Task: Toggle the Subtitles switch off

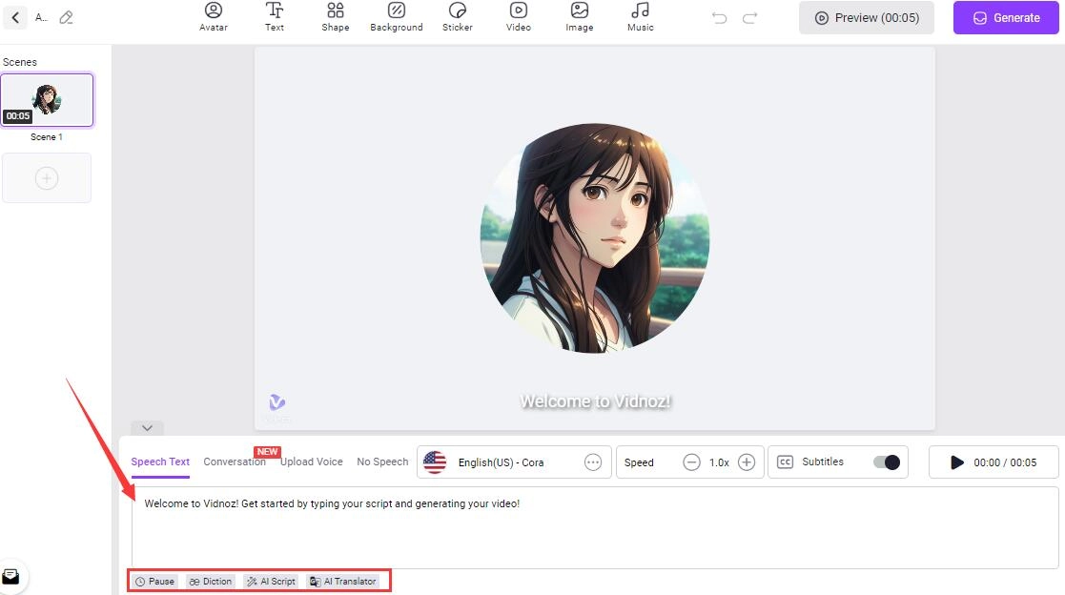Action: (x=886, y=462)
